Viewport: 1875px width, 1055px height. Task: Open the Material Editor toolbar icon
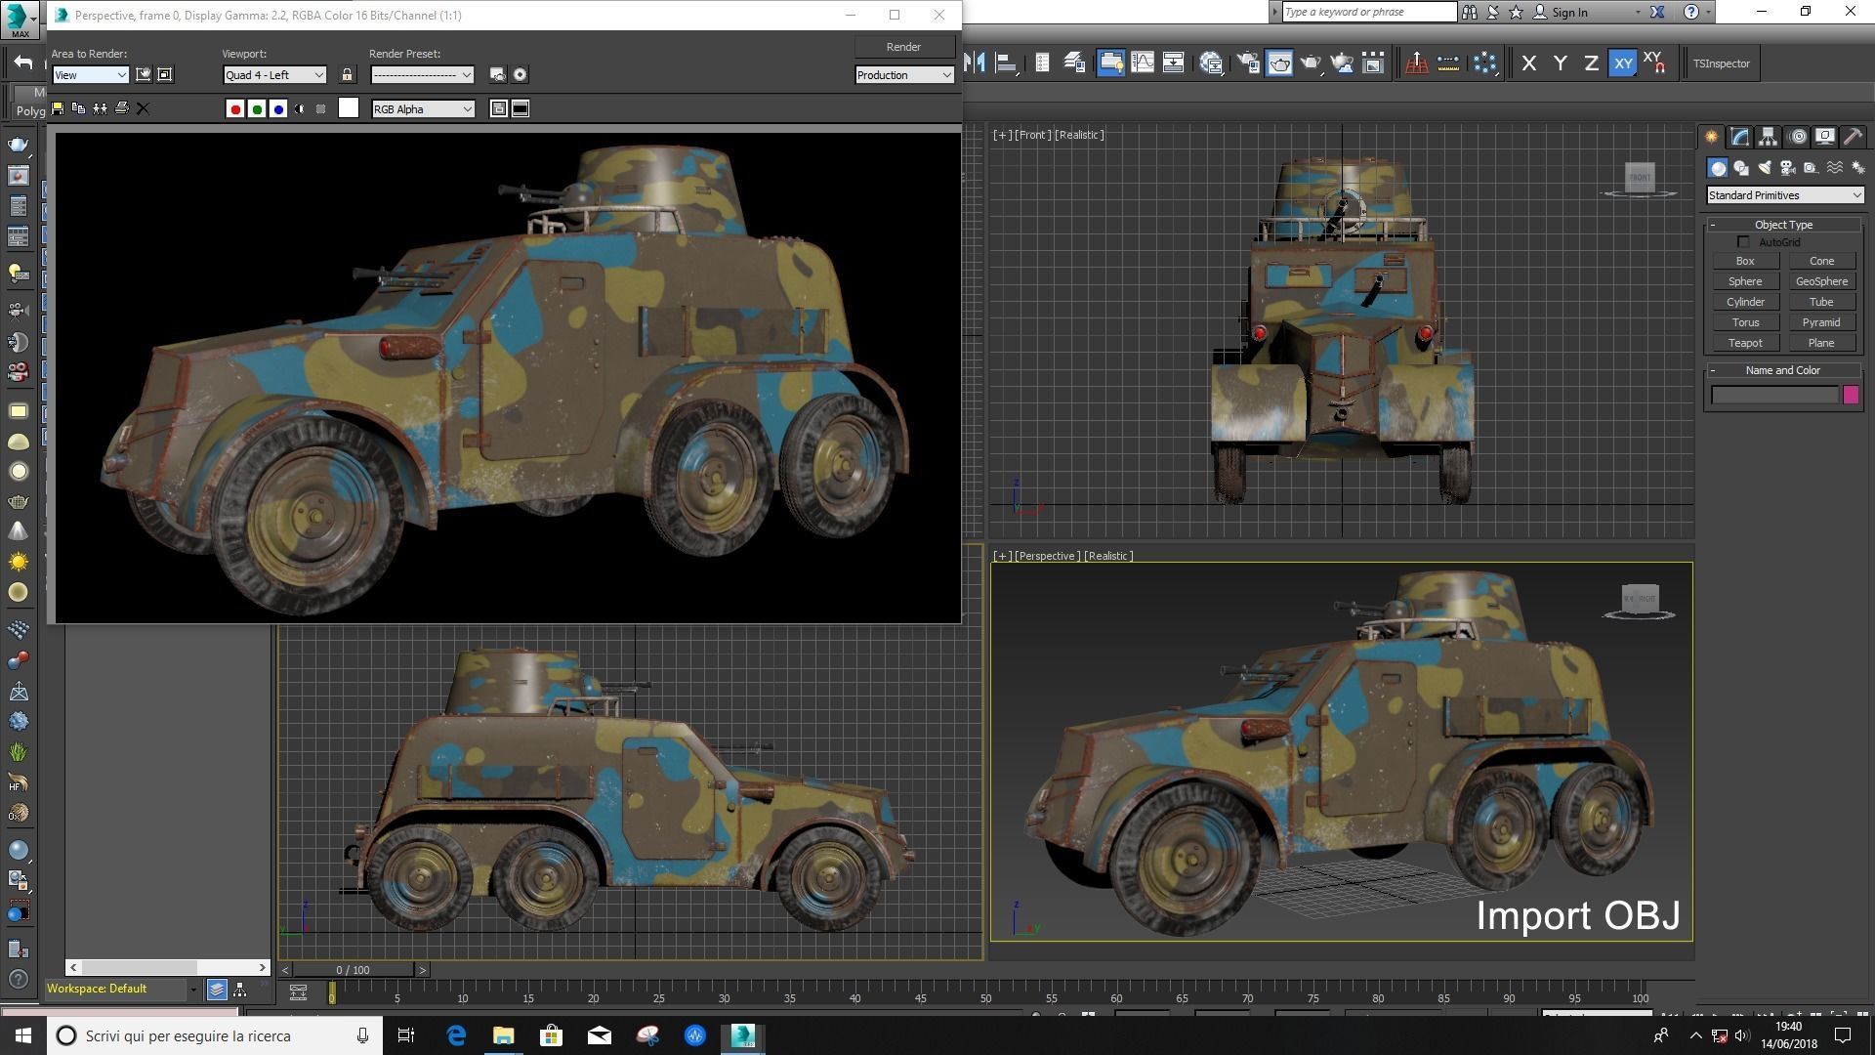1212,63
